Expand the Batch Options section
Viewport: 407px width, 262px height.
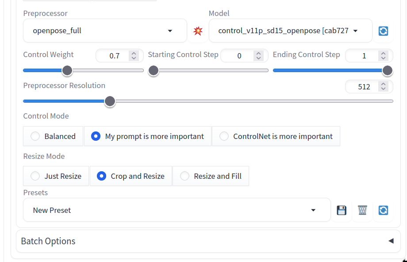tap(208, 241)
